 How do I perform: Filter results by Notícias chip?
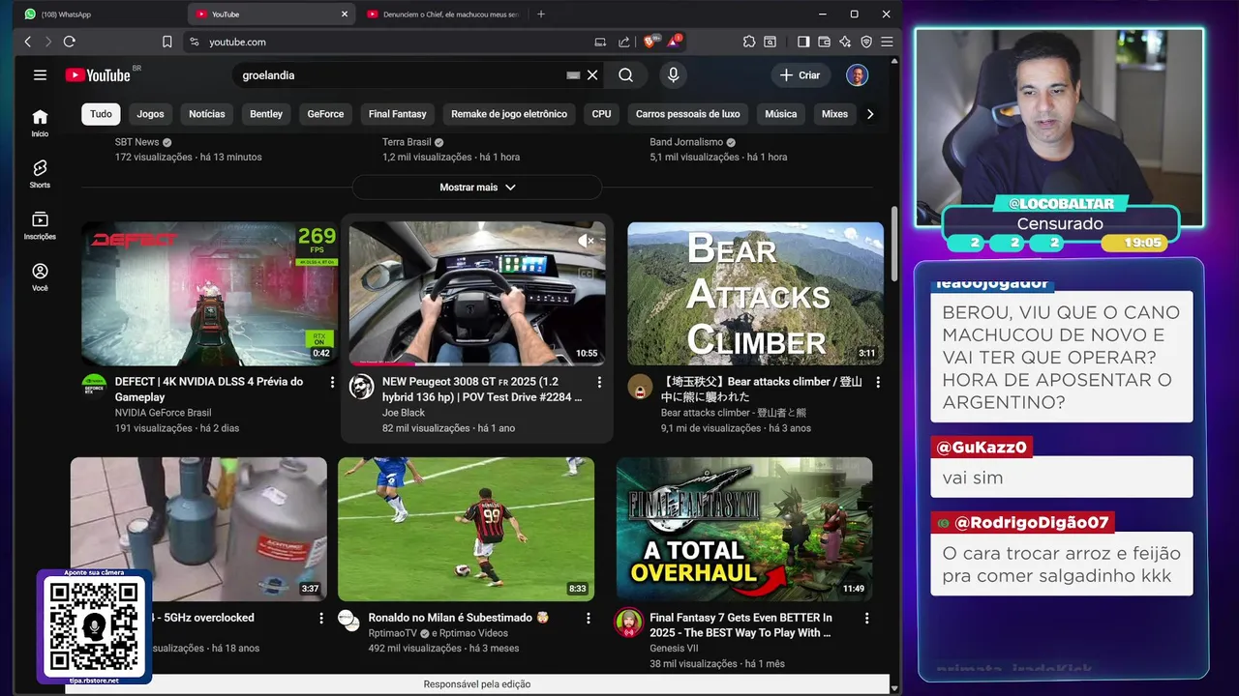click(207, 114)
